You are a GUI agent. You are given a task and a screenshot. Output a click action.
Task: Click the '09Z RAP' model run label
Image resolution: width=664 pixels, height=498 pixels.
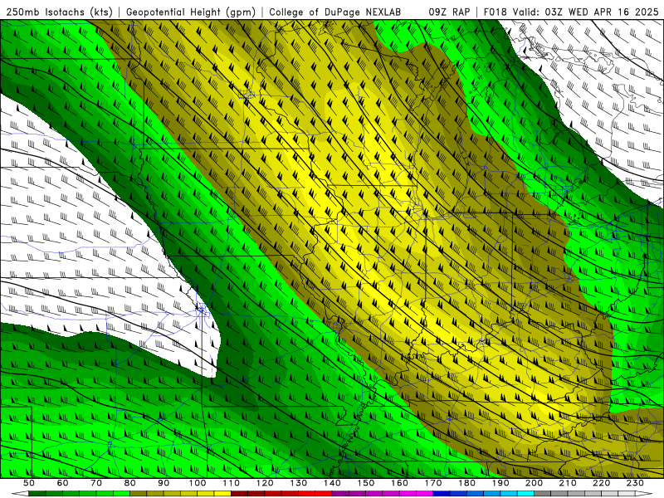pos(449,12)
